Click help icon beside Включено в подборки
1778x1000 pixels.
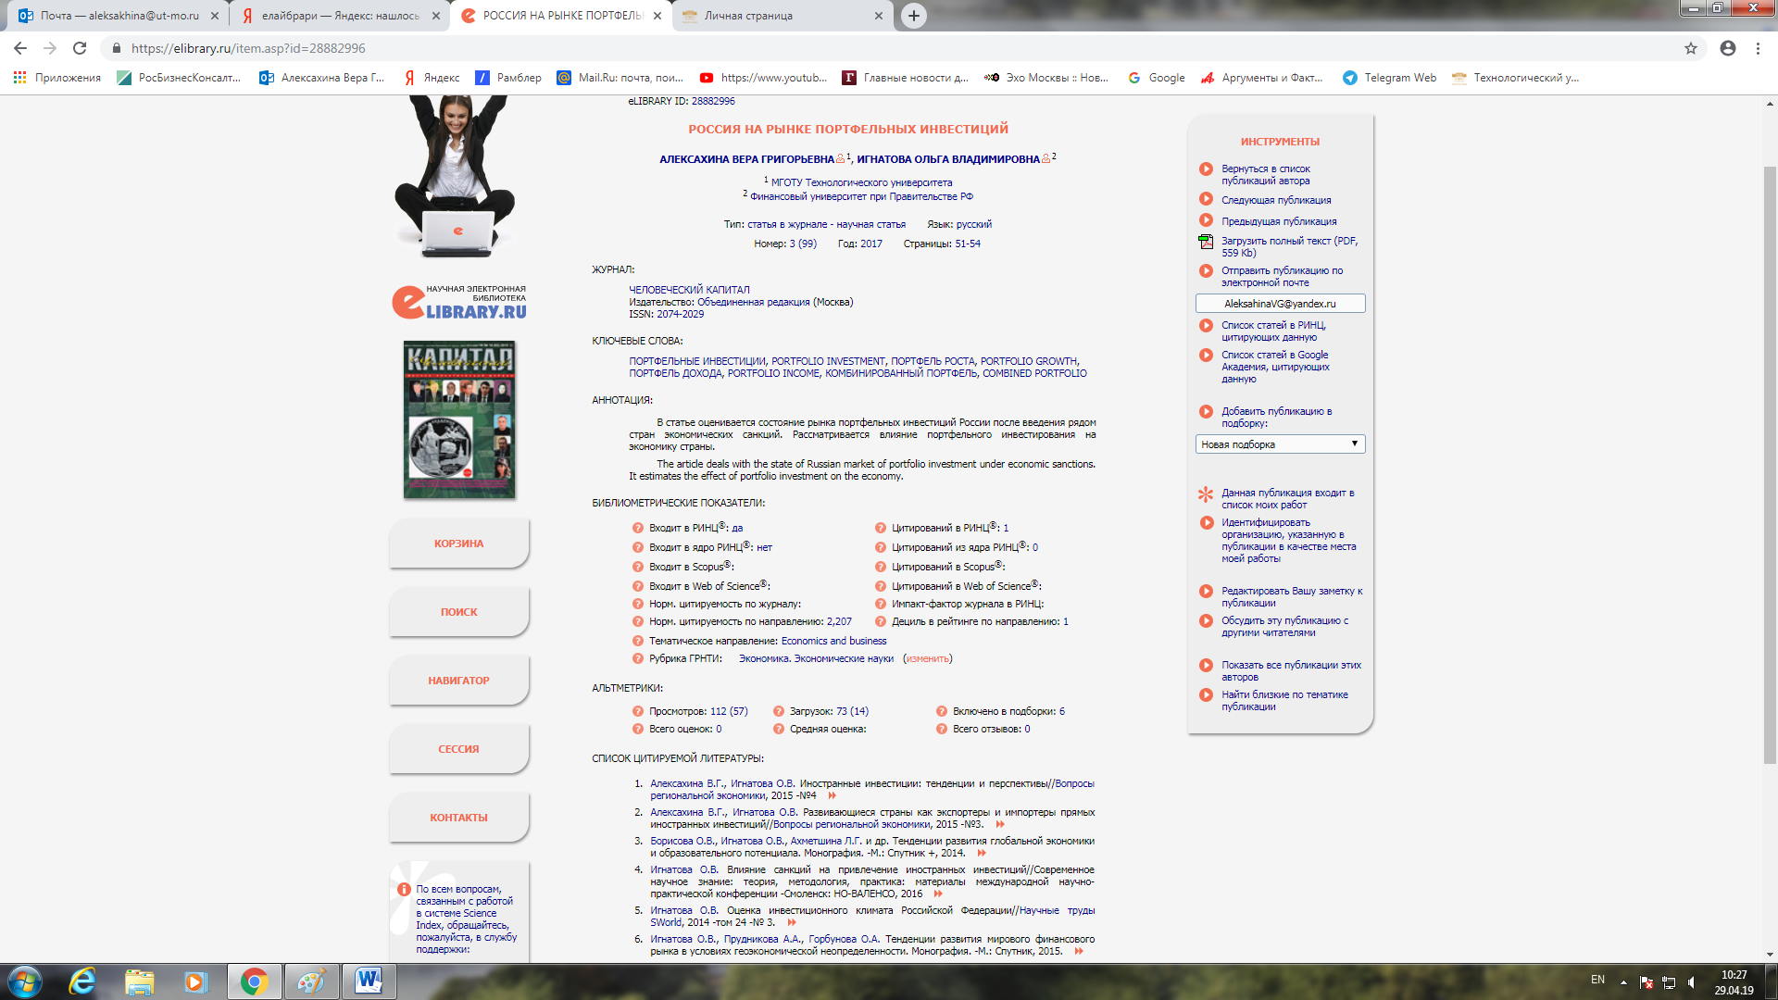coord(942,711)
